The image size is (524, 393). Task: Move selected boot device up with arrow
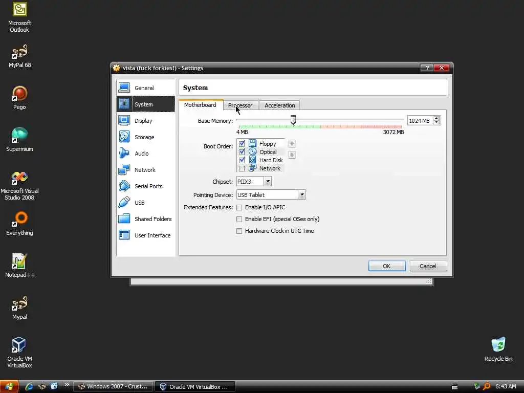click(292, 144)
